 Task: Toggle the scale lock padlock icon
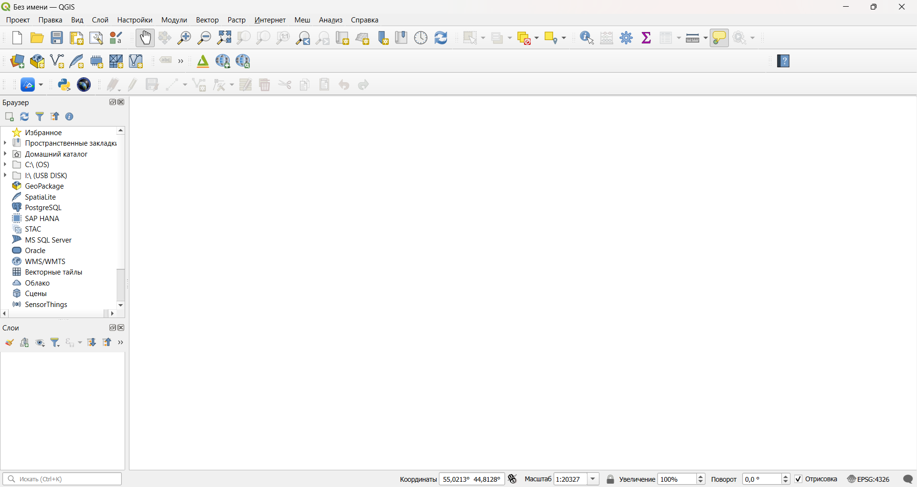(610, 479)
